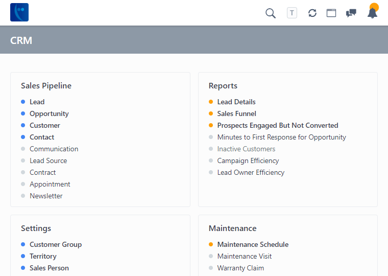Open the notifications bell icon

372,13
